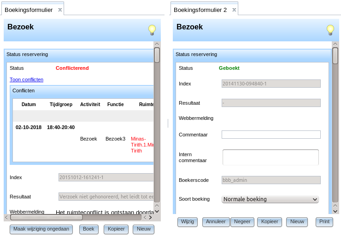Click red room text Minas-Tirith
Image resolution: width=341 pixels, height=237 pixels.
pos(142,145)
